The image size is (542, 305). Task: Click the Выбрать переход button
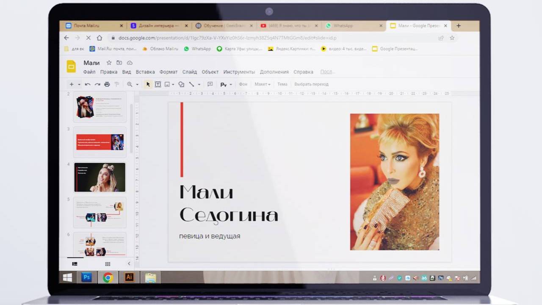(x=311, y=84)
